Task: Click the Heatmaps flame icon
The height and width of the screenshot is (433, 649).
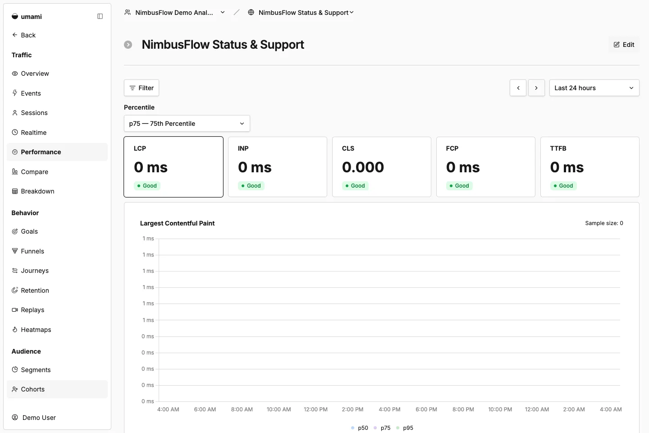Action: point(15,329)
